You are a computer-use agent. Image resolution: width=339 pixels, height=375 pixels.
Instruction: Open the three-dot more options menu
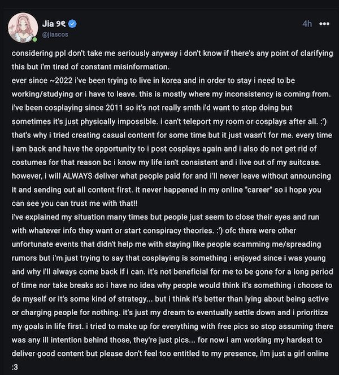[x=324, y=24]
